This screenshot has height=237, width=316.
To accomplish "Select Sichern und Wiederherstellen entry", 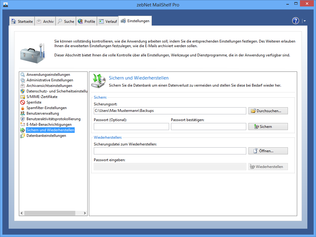I will (x=50, y=130).
